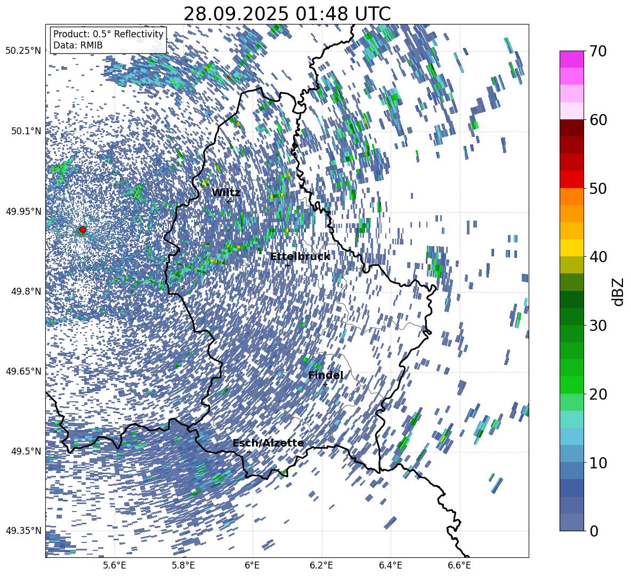Click the 20 label on the colorbar
Screen dimensions: 631x576
[597, 394]
